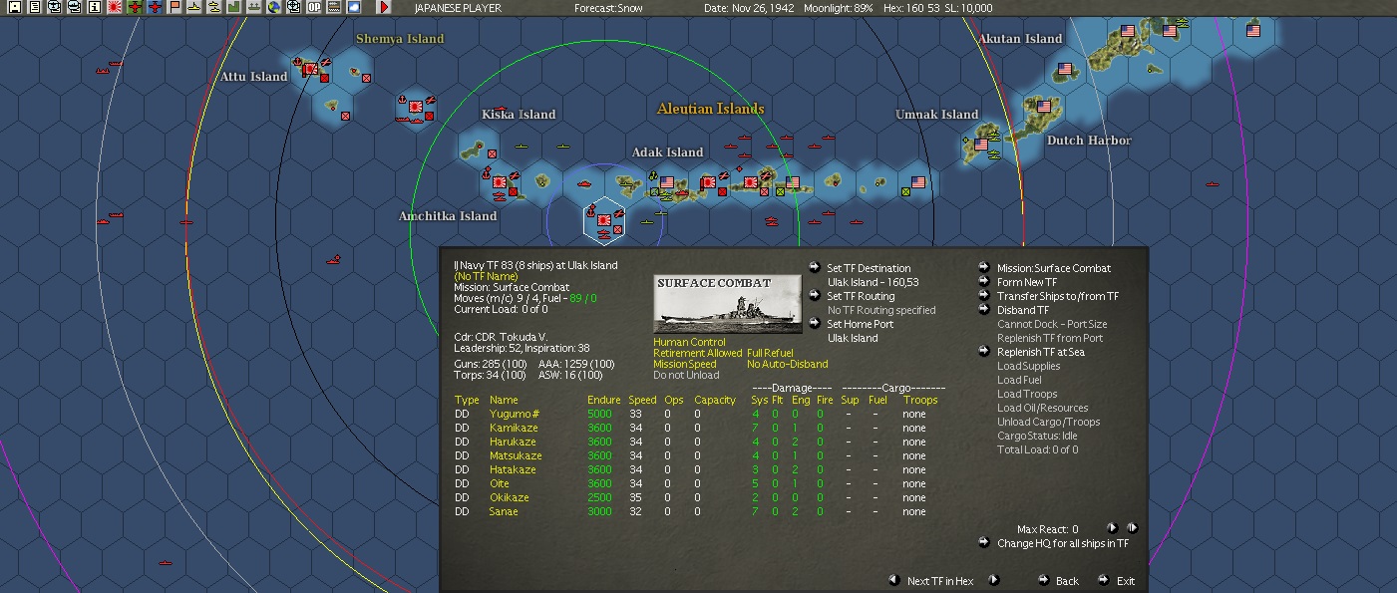Open destroyer Harukaze ship details

pos(513,443)
